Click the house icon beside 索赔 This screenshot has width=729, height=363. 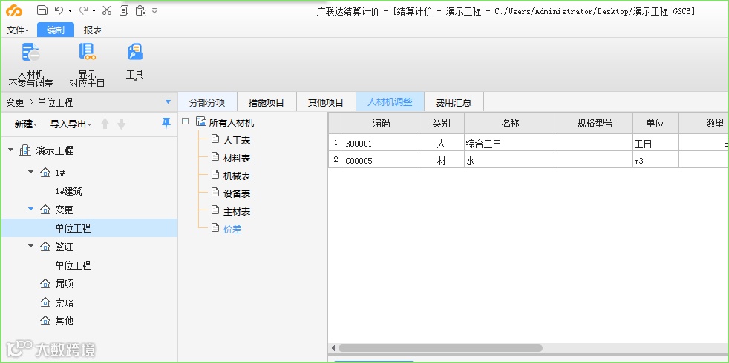45,303
